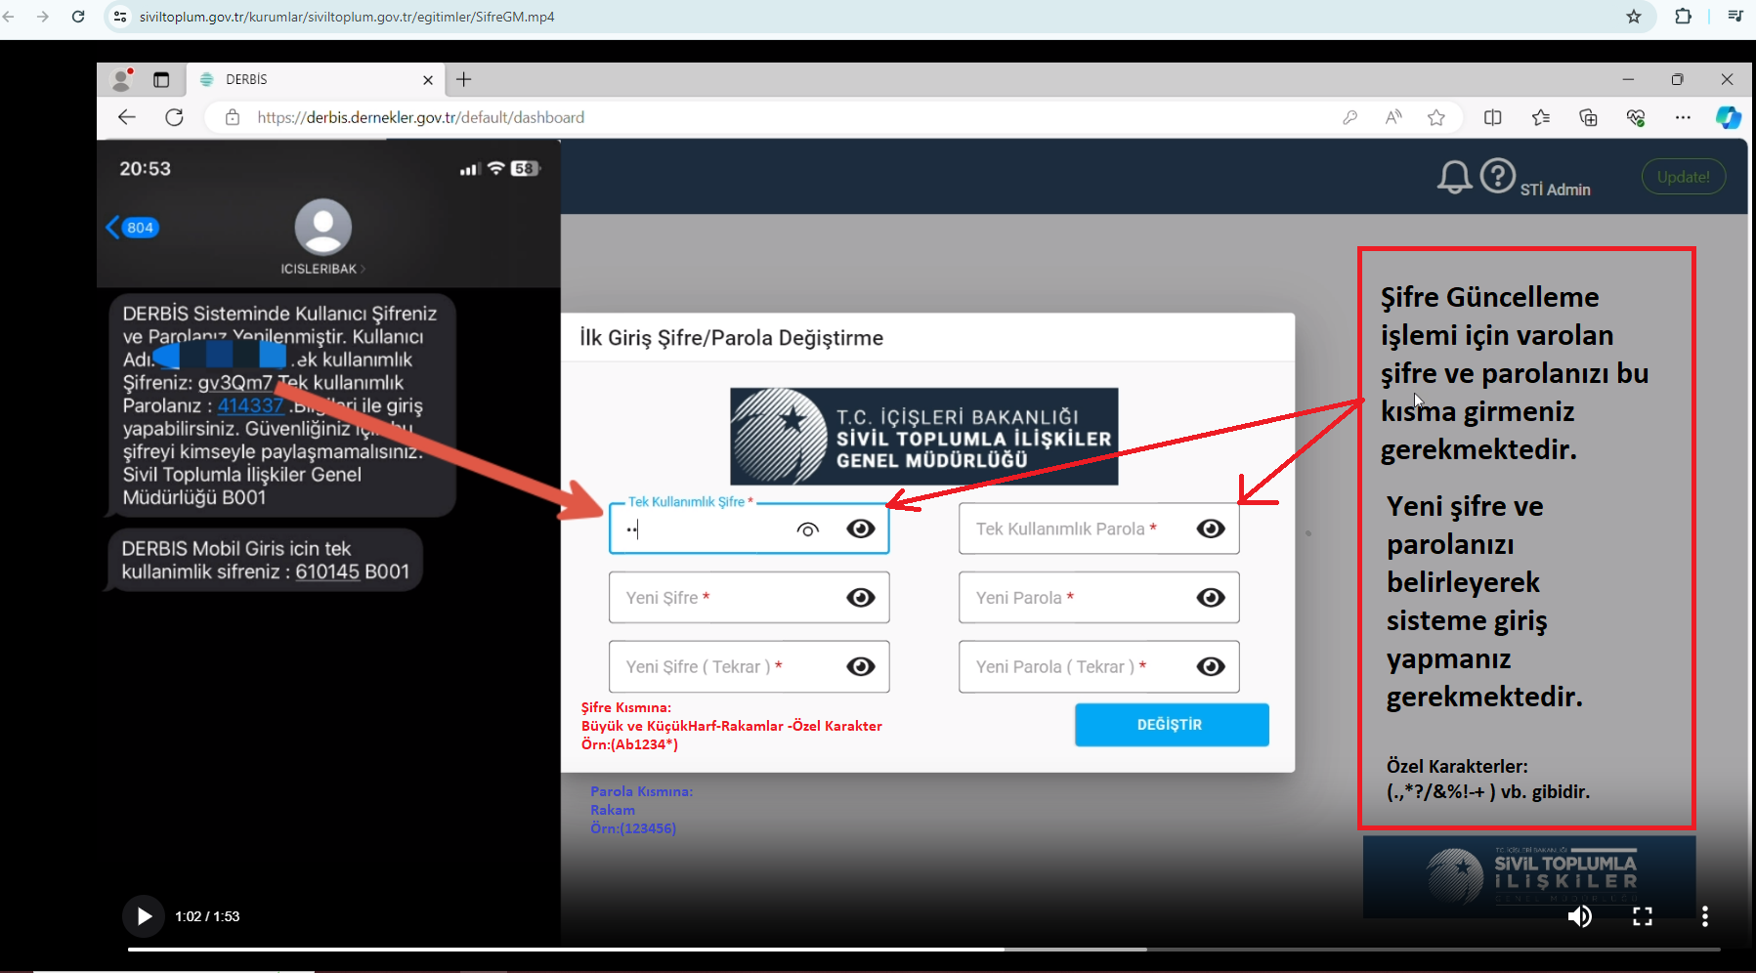Toggle visibility of Yeni Parola
This screenshot has width=1756, height=973.
[1211, 597]
